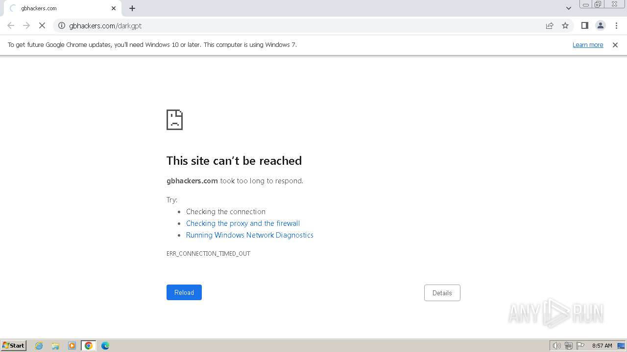Share this page icon
Image resolution: width=627 pixels, height=352 pixels.
point(550,25)
